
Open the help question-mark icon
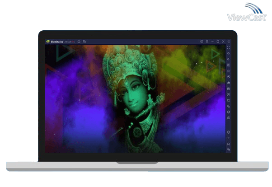click(x=202, y=42)
